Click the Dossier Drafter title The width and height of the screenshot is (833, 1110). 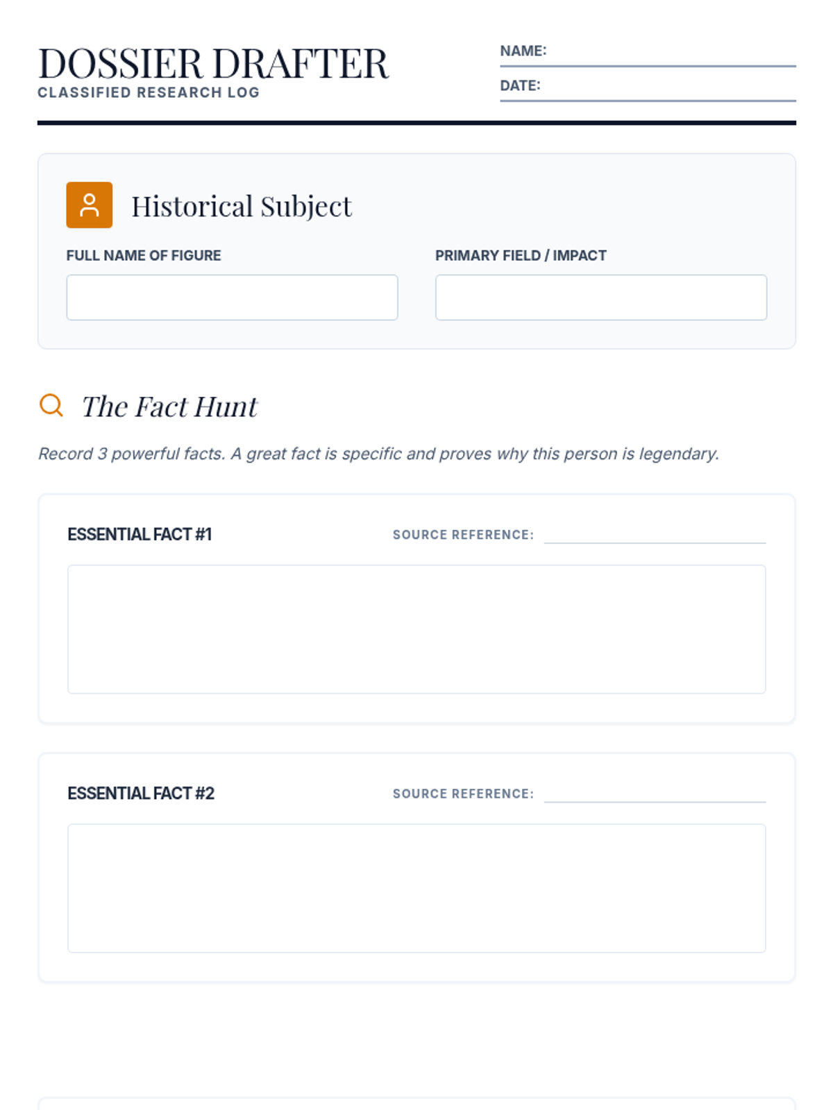point(213,64)
